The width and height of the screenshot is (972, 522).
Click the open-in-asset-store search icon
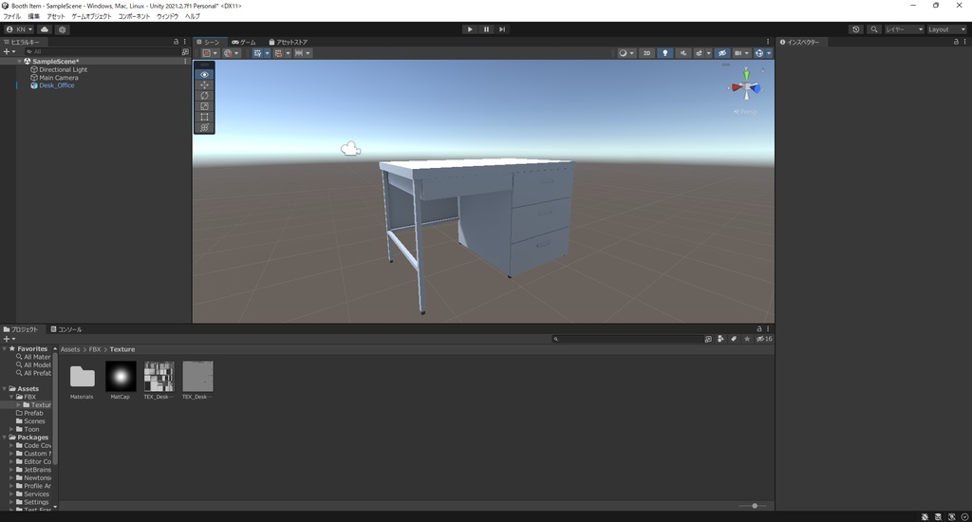coord(708,339)
